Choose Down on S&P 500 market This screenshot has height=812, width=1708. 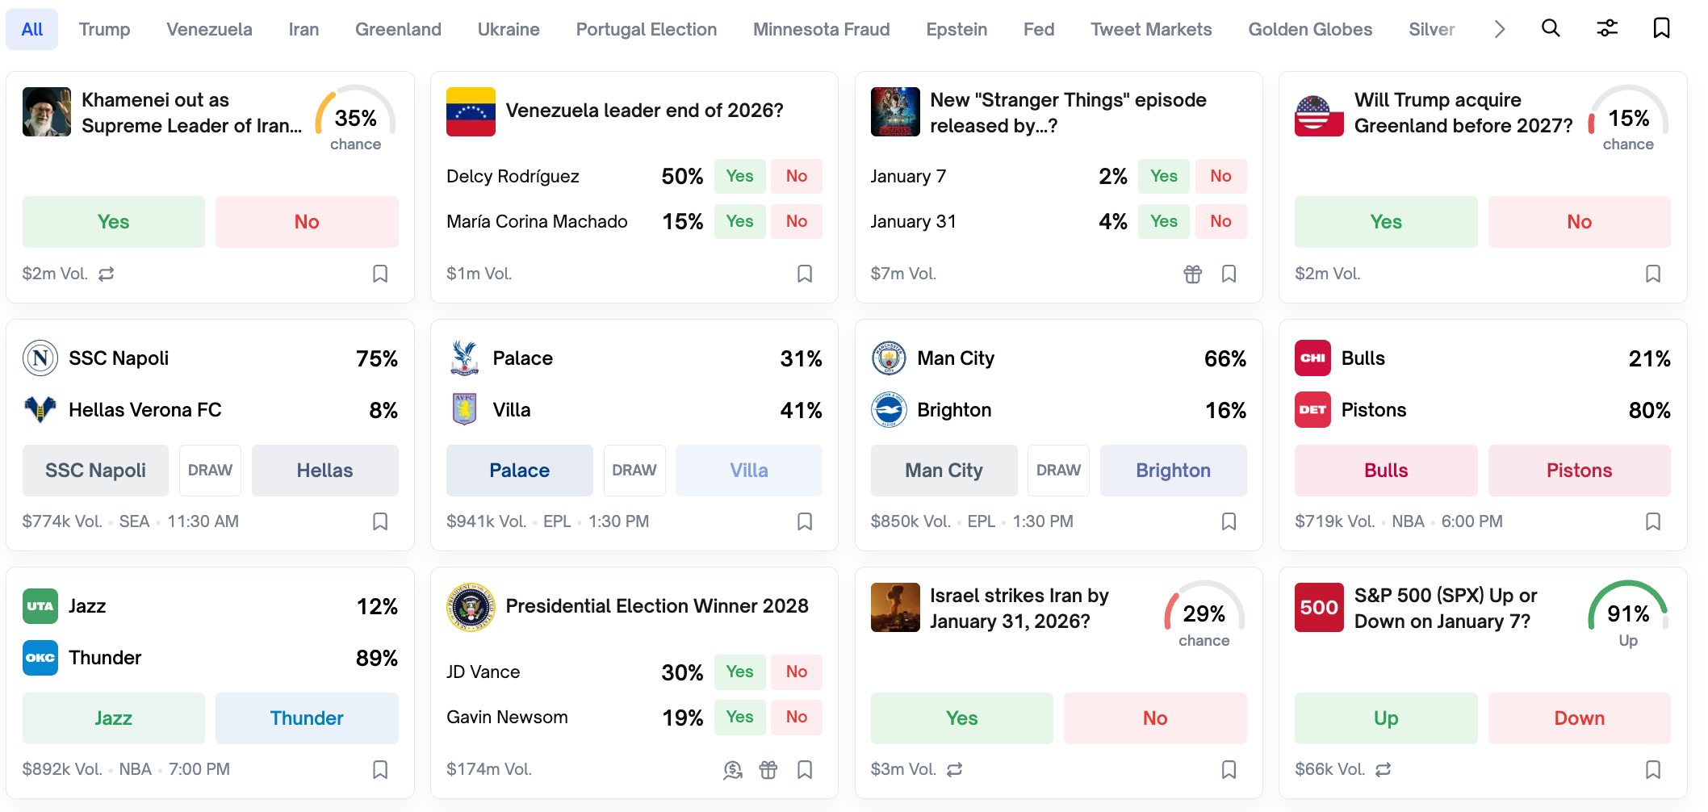[1579, 718]
